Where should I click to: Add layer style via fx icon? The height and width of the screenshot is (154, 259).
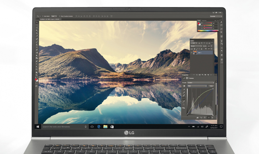coord(197,75)
